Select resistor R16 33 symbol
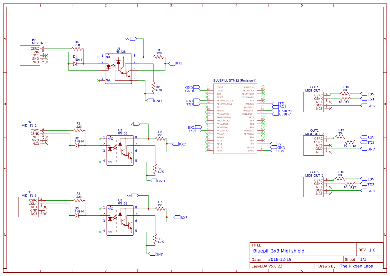The height and width of the screenshot is (276, 390). [x=340, y=179]
